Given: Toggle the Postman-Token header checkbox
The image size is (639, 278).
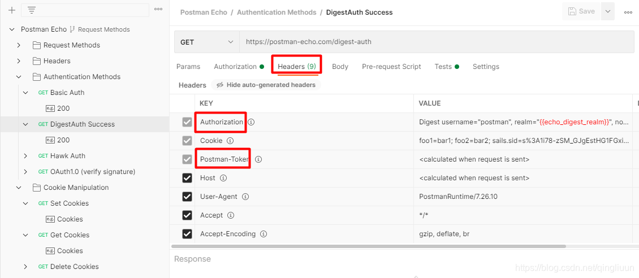Looking at the screenshot, I should (187, 159).
